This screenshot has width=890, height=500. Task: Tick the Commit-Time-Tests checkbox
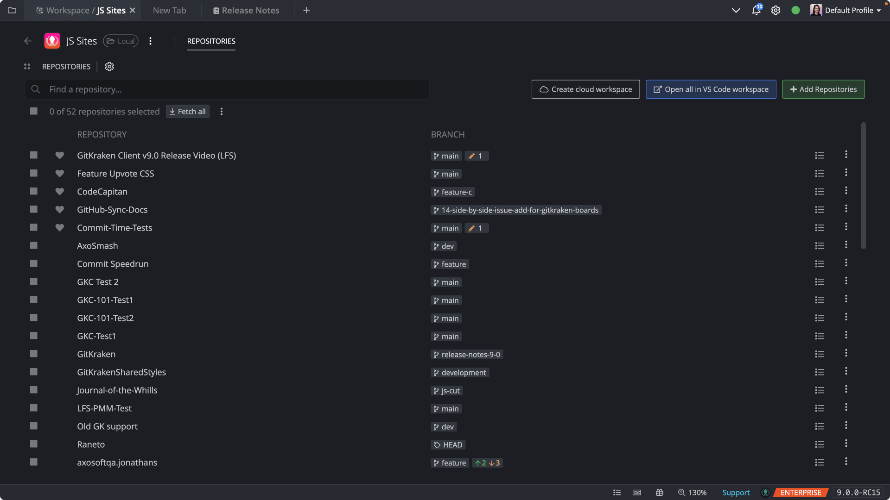[x=34, y=227]
